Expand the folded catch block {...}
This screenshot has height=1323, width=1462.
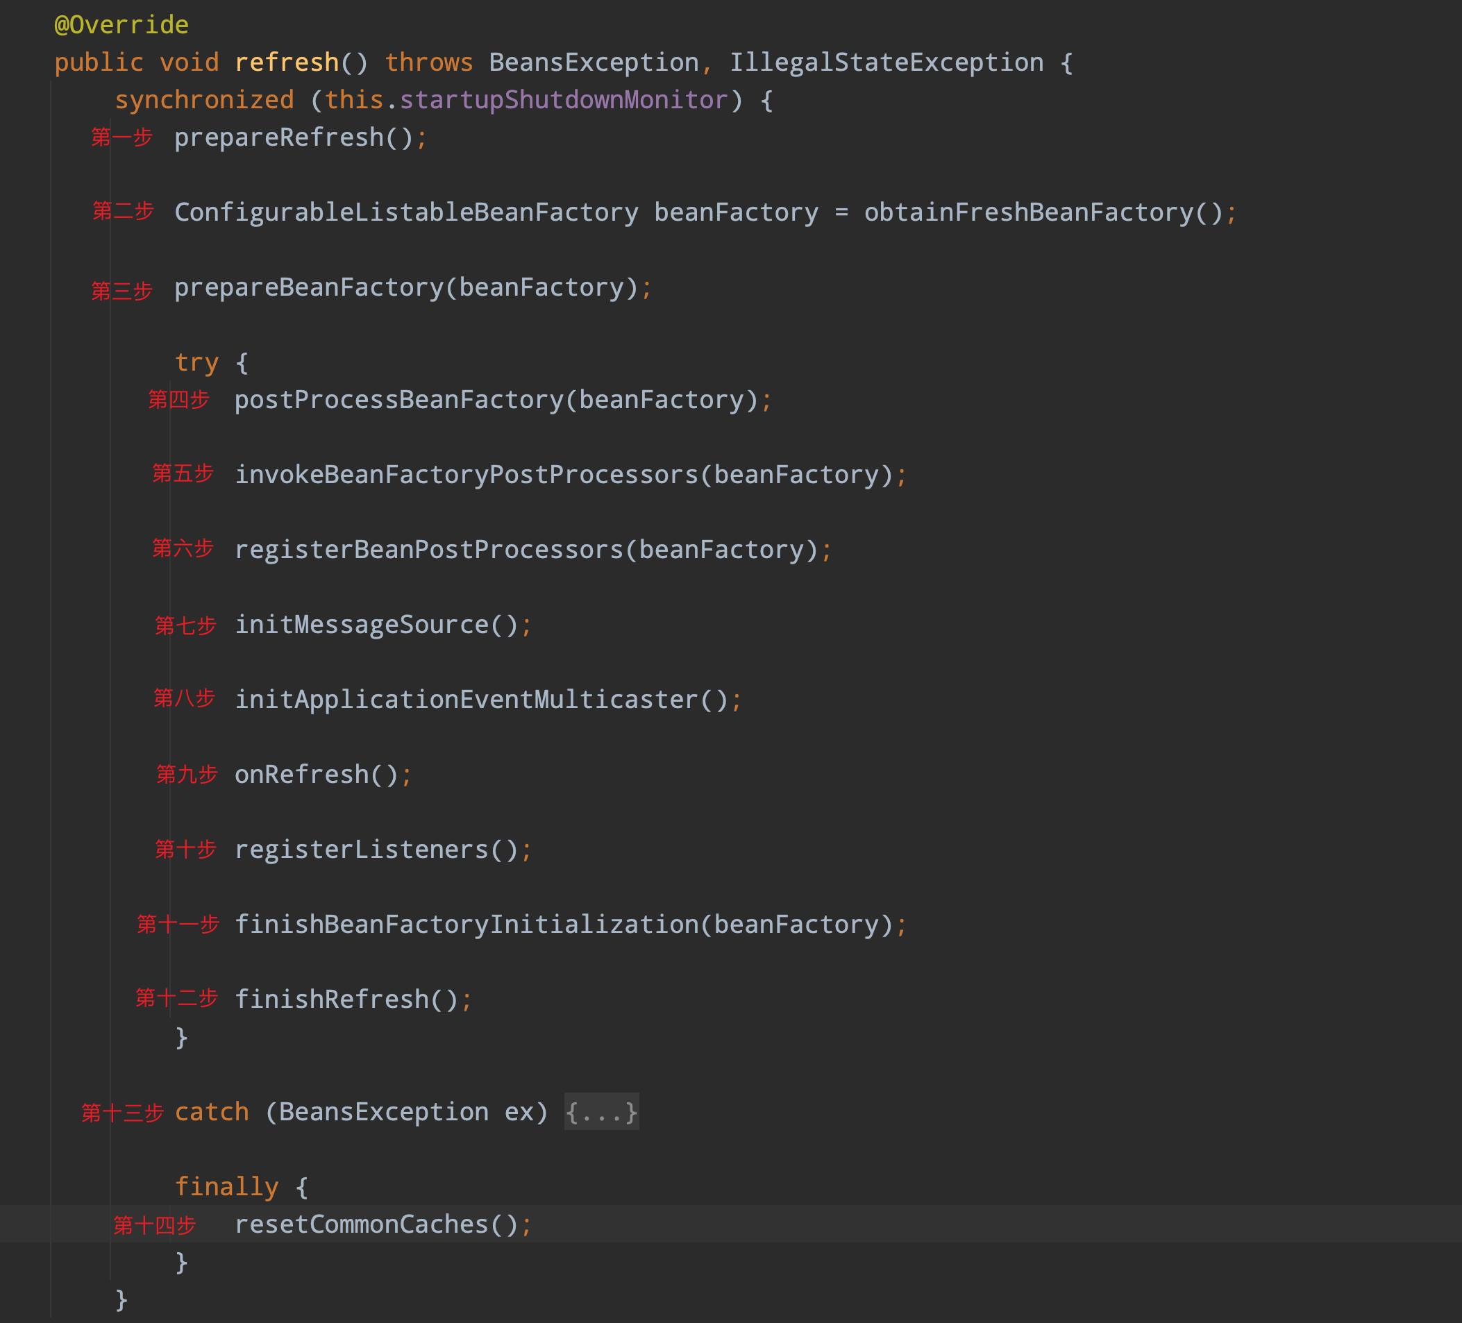[601, 1111]
